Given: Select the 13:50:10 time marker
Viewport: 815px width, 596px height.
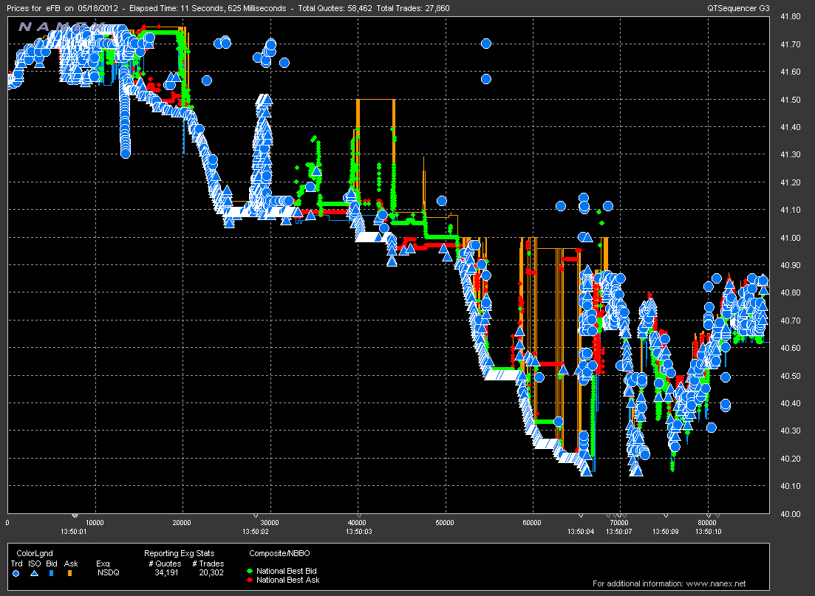Looking at the screenshot, I should [x=708, y=530].
